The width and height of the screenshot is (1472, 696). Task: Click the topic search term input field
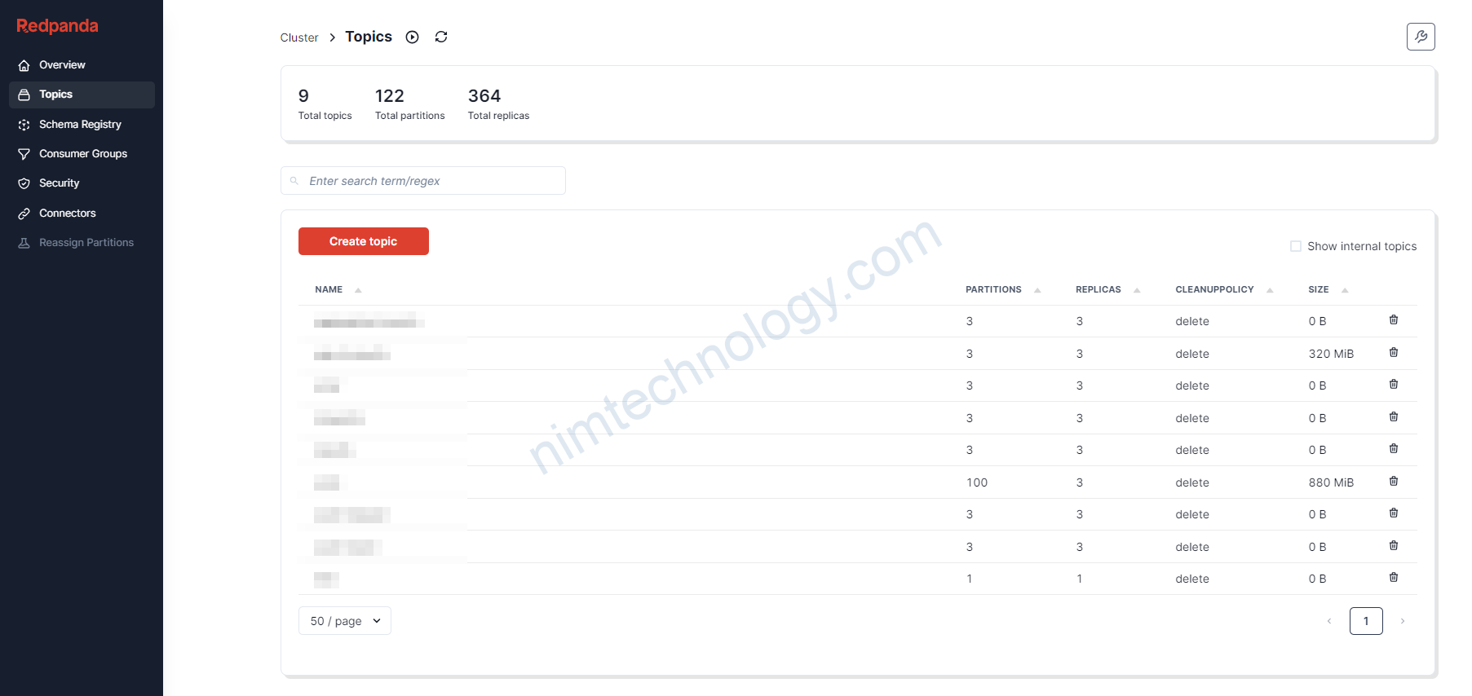click(x=432, y=181)
